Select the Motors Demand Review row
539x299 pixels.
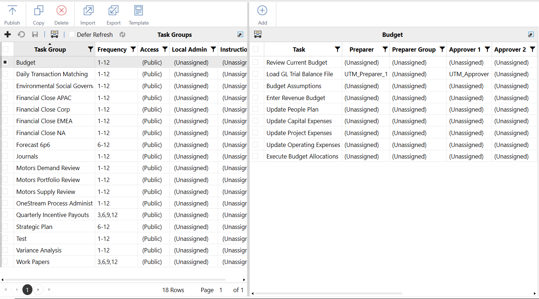coord(124,168)
